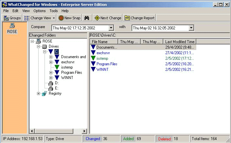This screenshot has height=143, width=231.
Task: Select 'Program Files' in file list
Action: [107, 64]
